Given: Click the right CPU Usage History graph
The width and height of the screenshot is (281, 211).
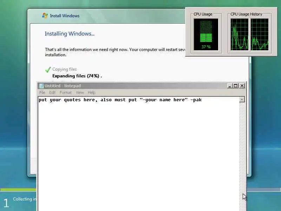Looking at the screenshot, I should click(x=260, y=34).
